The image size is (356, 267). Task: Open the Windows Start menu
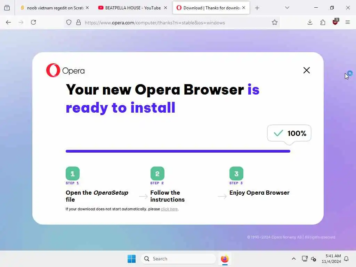coord(132,259)
